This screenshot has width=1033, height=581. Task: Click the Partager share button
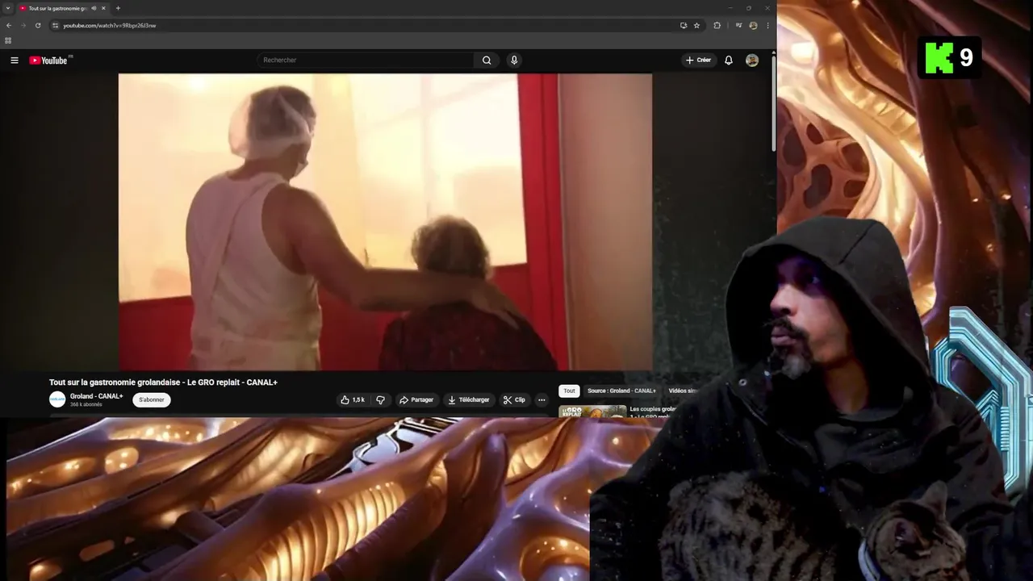click(x=416, y=399)
